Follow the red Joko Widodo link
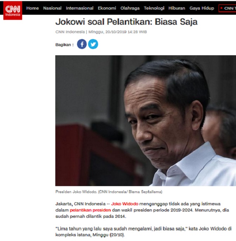 click(x=125, y=204)
